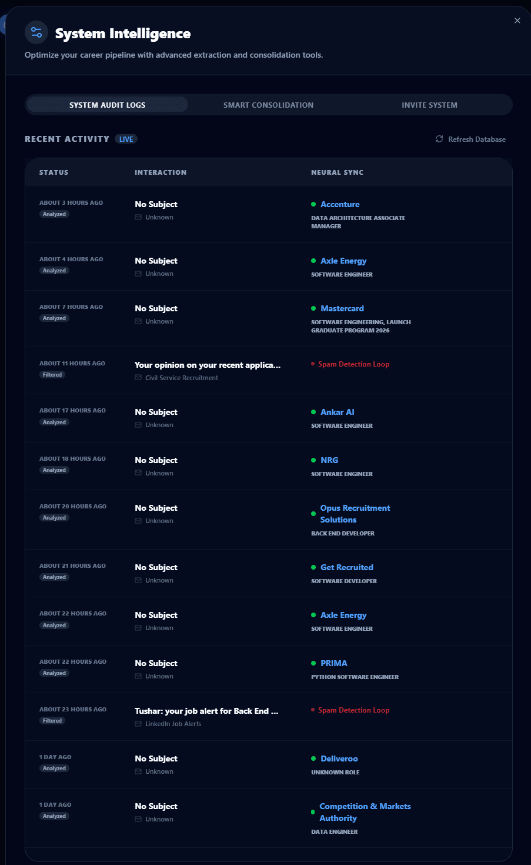This screenshot has width=531, height=865.
Task: Click the envelope icon under Civil Service Recruitment row
Action: (139, 377)
